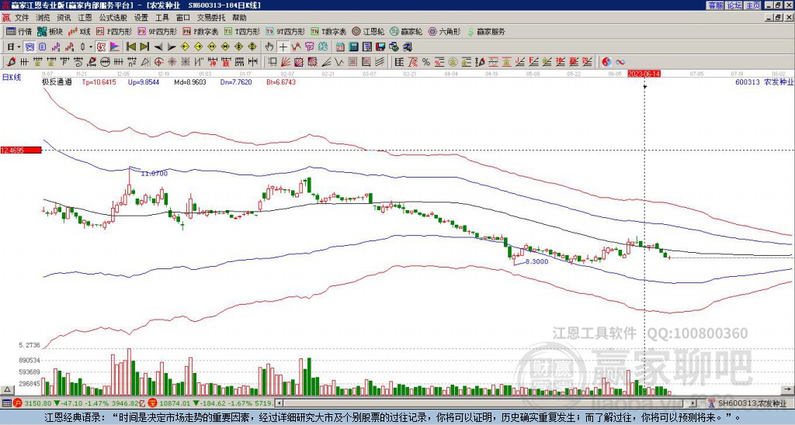The height and width of the screenshot is (425, 795).
Task: Click the Md=8.9603 indicator value
Action: (190, 81)
